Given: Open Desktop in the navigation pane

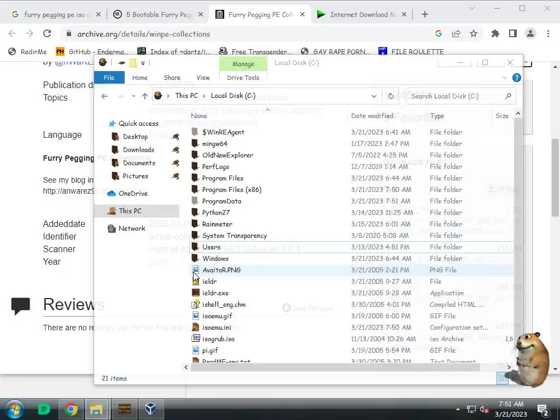Looking at the screenshot, I should pos(135,136).
